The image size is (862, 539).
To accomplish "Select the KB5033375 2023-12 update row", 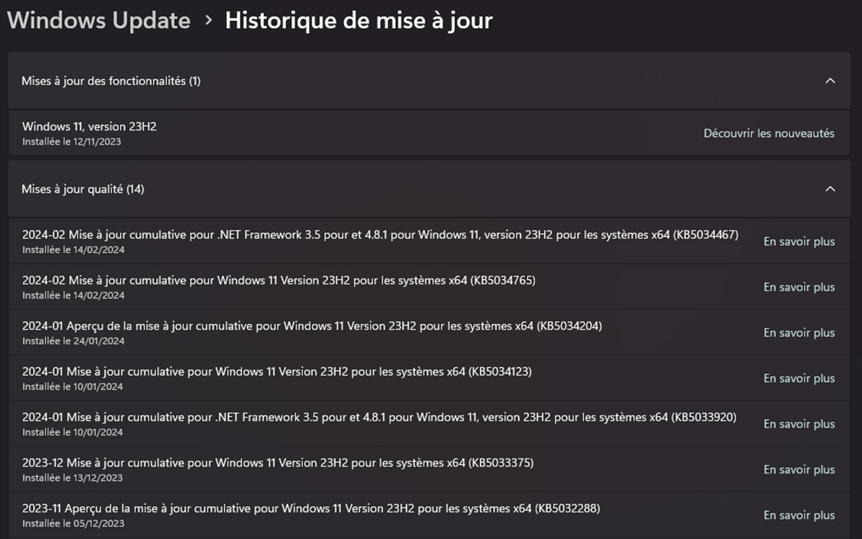I will tap(429, 469).
